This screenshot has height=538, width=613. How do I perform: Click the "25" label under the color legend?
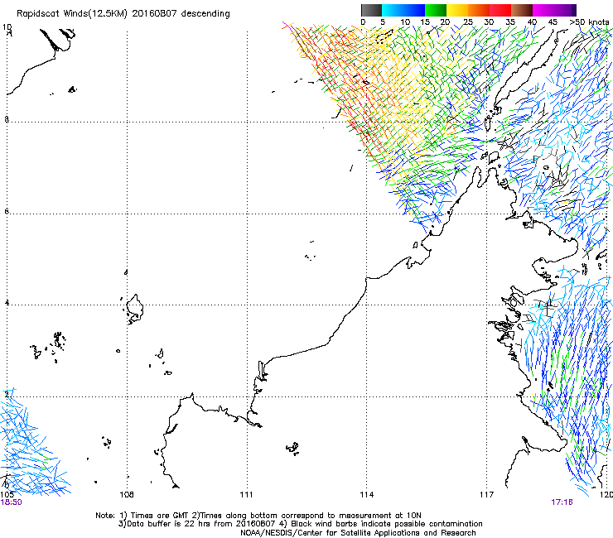[468, 22]
